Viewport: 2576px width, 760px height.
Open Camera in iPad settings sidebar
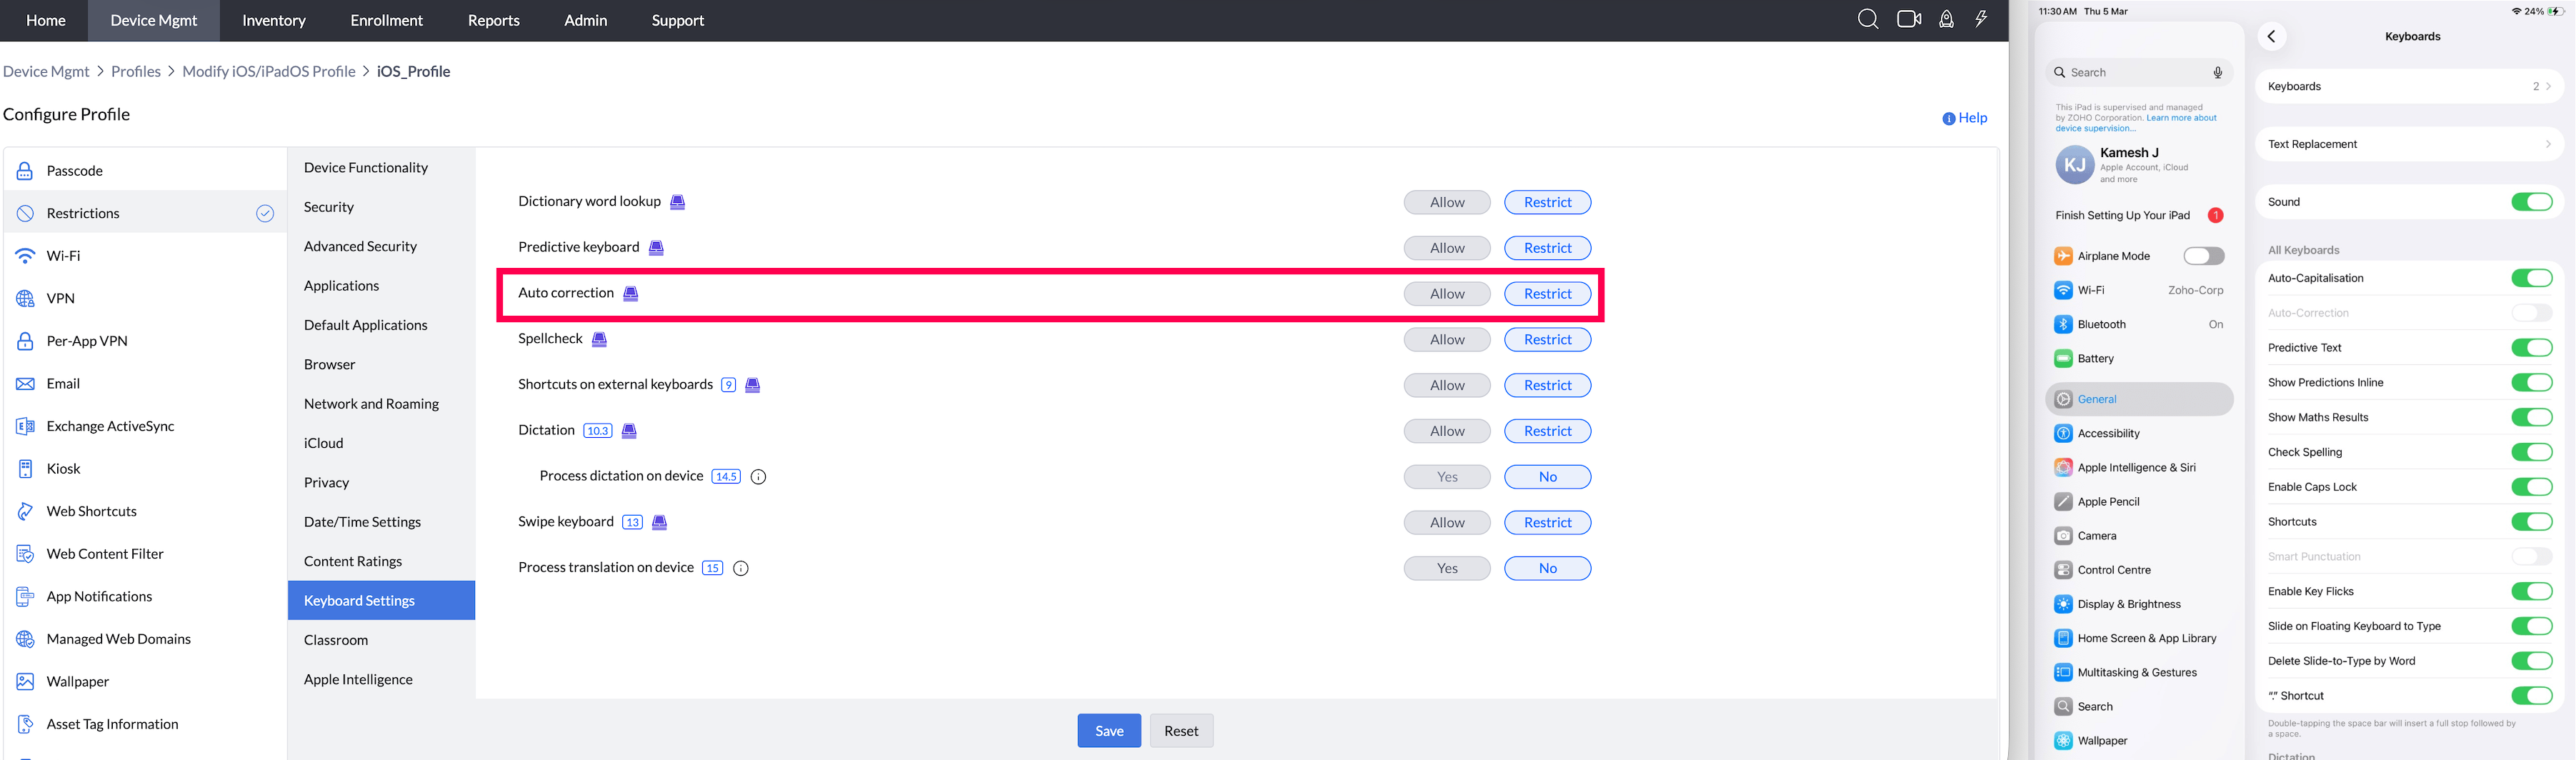2138,535
